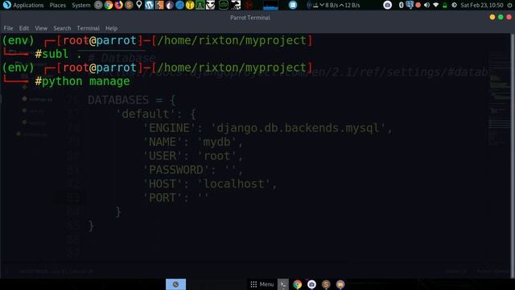Click the terminal icon in the bottom dock
Screen dimensions: 515x290
pos(282,284)
